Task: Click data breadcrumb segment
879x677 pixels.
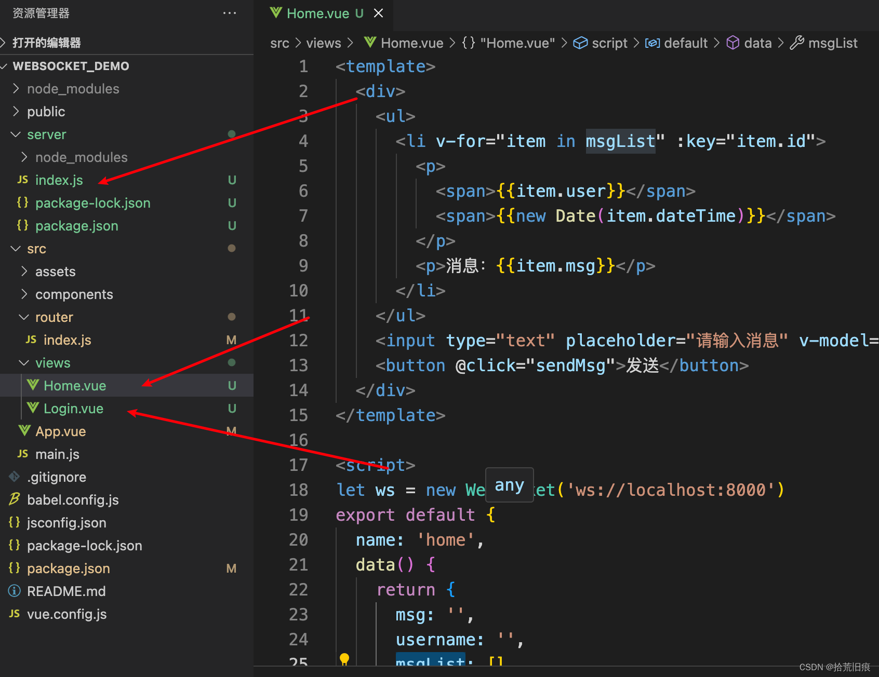Action: point(749,43)
